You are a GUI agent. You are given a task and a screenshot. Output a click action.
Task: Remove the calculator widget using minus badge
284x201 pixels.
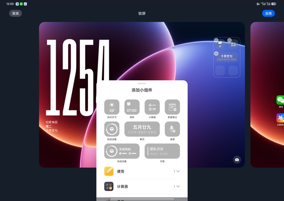coord(230,41)
